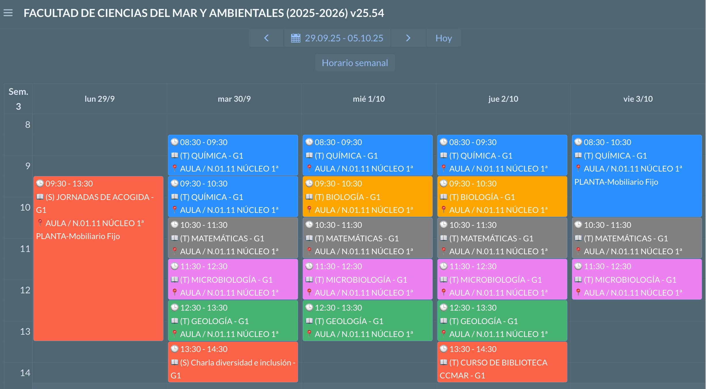Open Thursday 12:30 Geología G1 event
Viewport: 706px width, 389px height.
[x=502, y=321]
